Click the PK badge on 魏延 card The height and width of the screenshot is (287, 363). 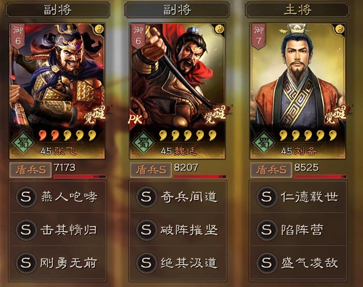(x=136, y=119)
